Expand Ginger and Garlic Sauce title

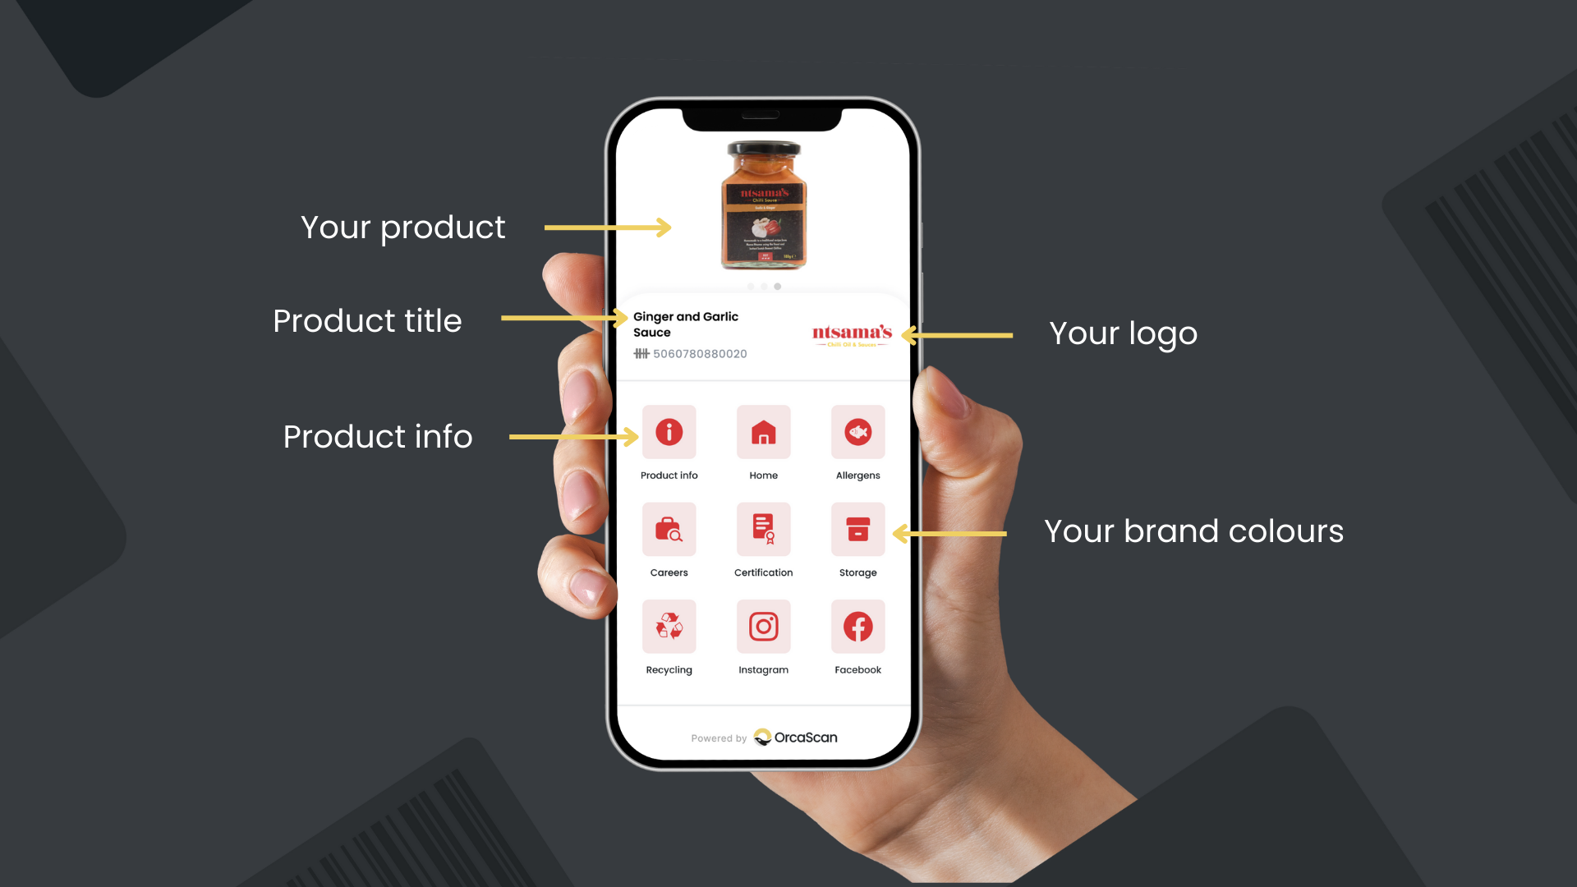687,324
